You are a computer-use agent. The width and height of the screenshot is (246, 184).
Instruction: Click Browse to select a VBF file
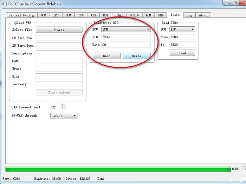[x=59, y=30]
